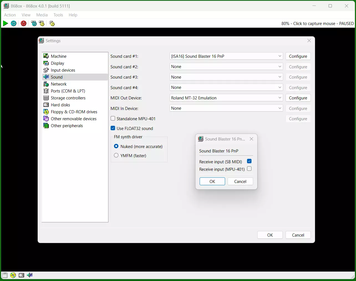This screenshot has height=281, width=356.
Task: Open Sound card #1 dropdown
Action: (x=226, y=56)
